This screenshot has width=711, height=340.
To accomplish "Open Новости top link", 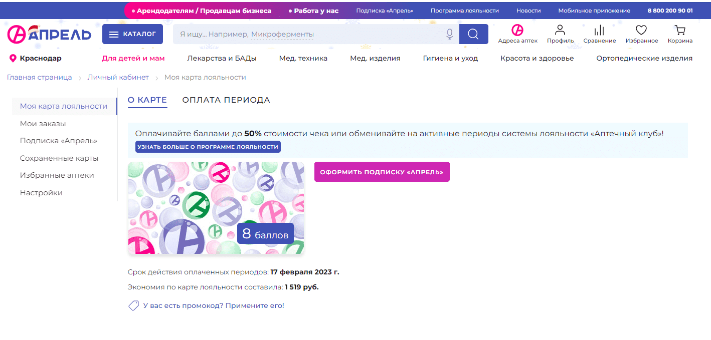I will pyautogui.click(x=528, y=11).
